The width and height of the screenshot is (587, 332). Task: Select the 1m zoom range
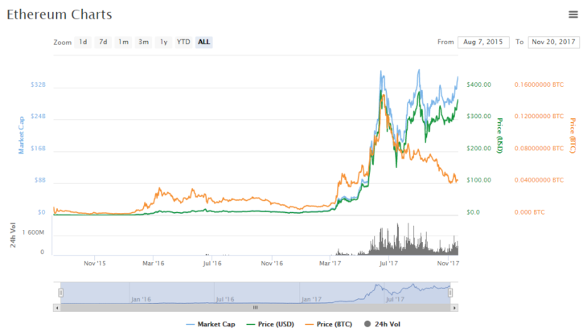123,42
